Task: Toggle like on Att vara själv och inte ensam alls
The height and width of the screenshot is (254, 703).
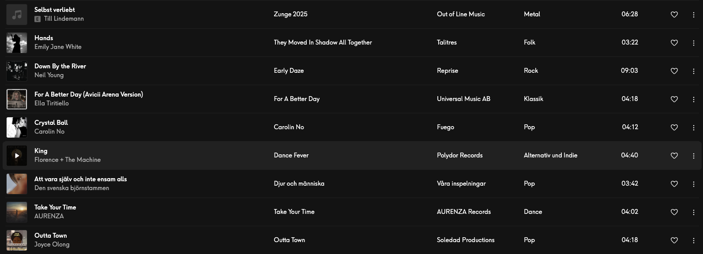Action: (674, 184)
